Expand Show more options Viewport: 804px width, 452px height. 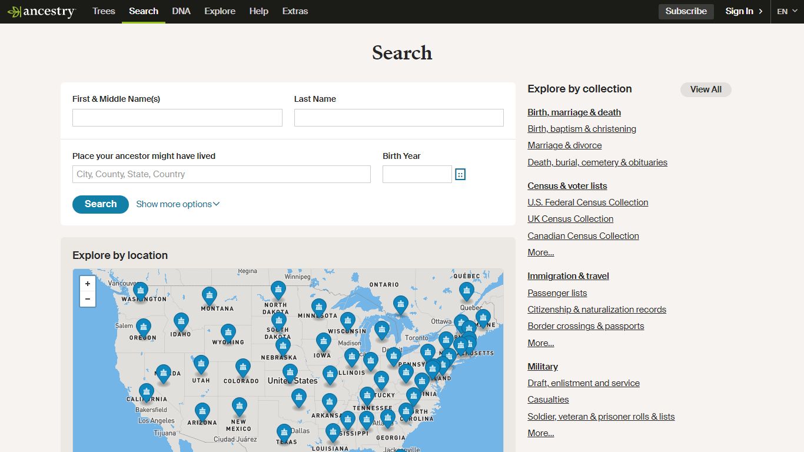click(x=178, y=204)
